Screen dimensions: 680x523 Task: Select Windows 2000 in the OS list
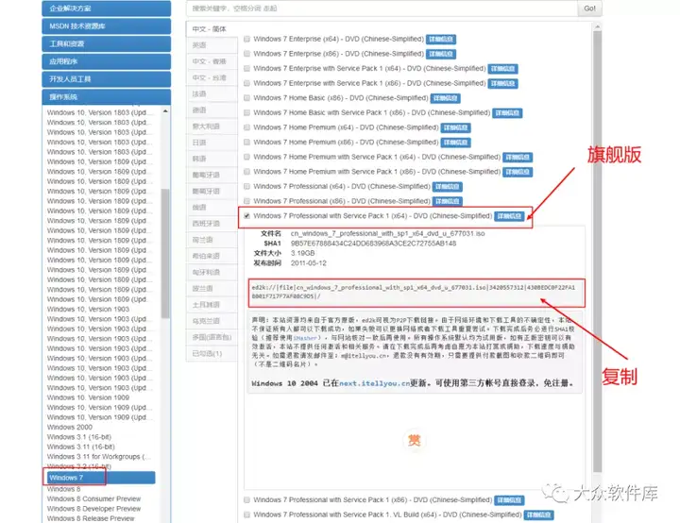(x=69, y=427)
